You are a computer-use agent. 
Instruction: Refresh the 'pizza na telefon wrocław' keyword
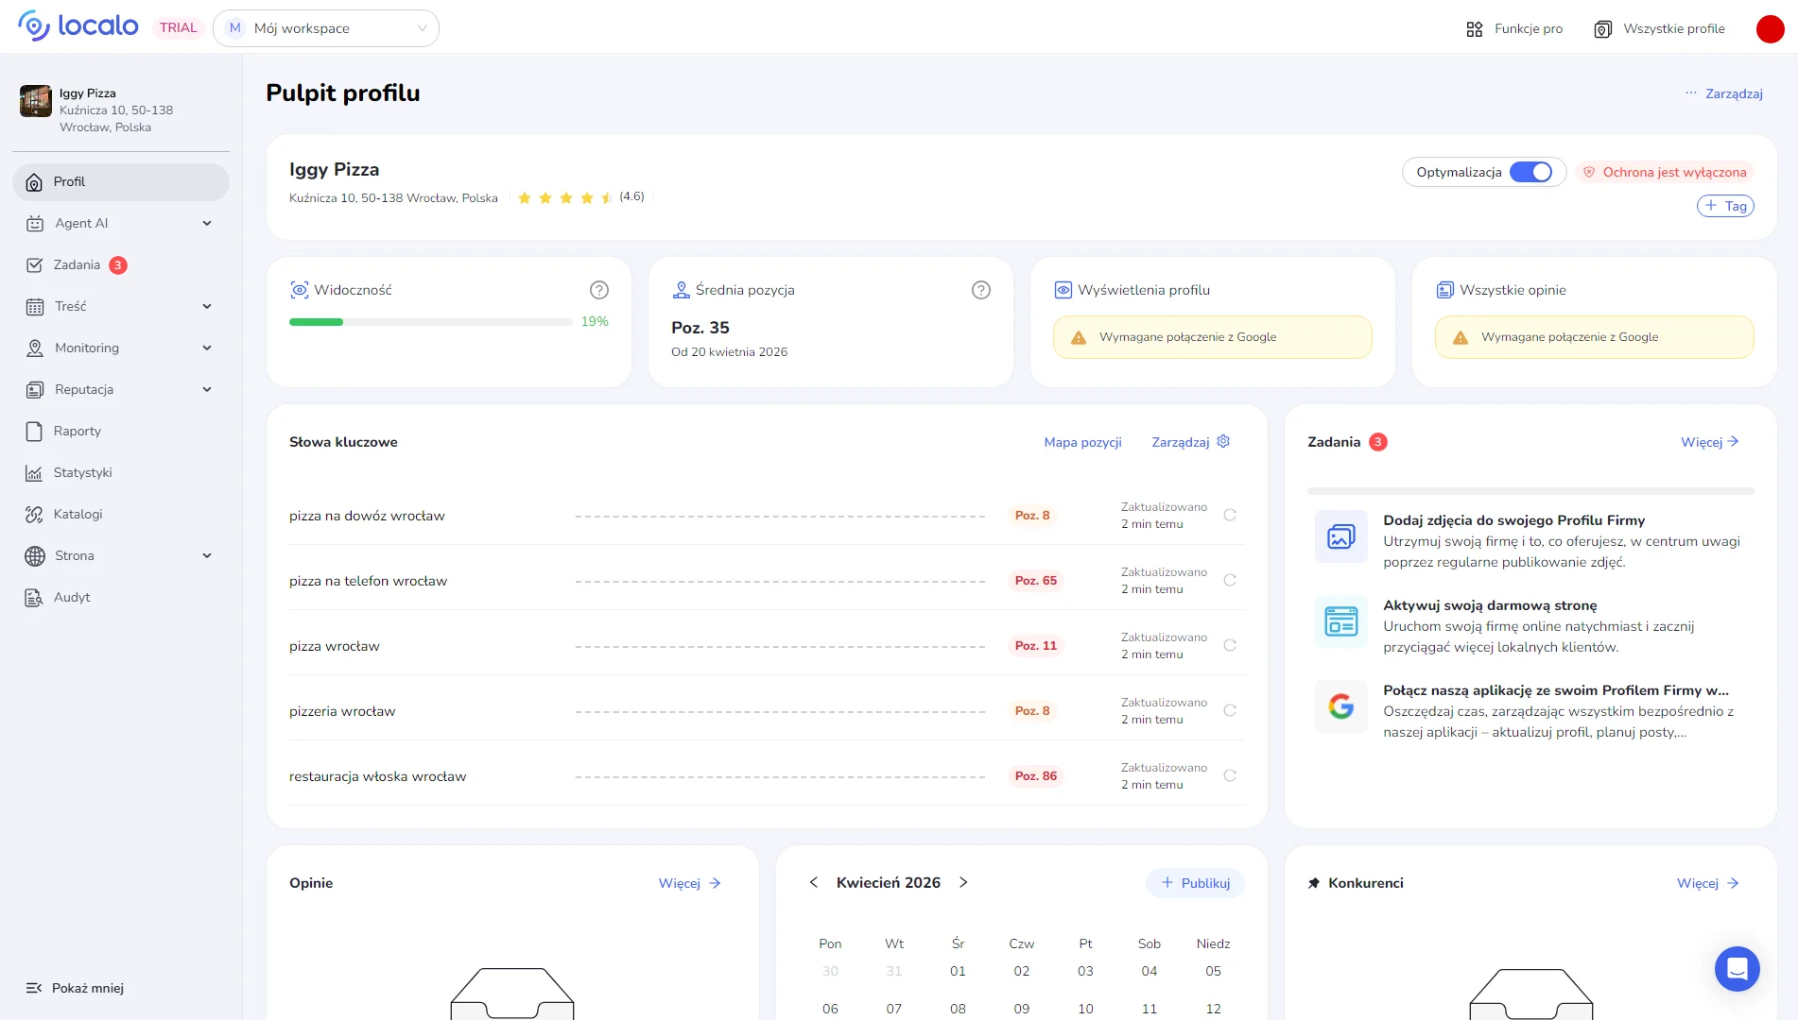1230,580
